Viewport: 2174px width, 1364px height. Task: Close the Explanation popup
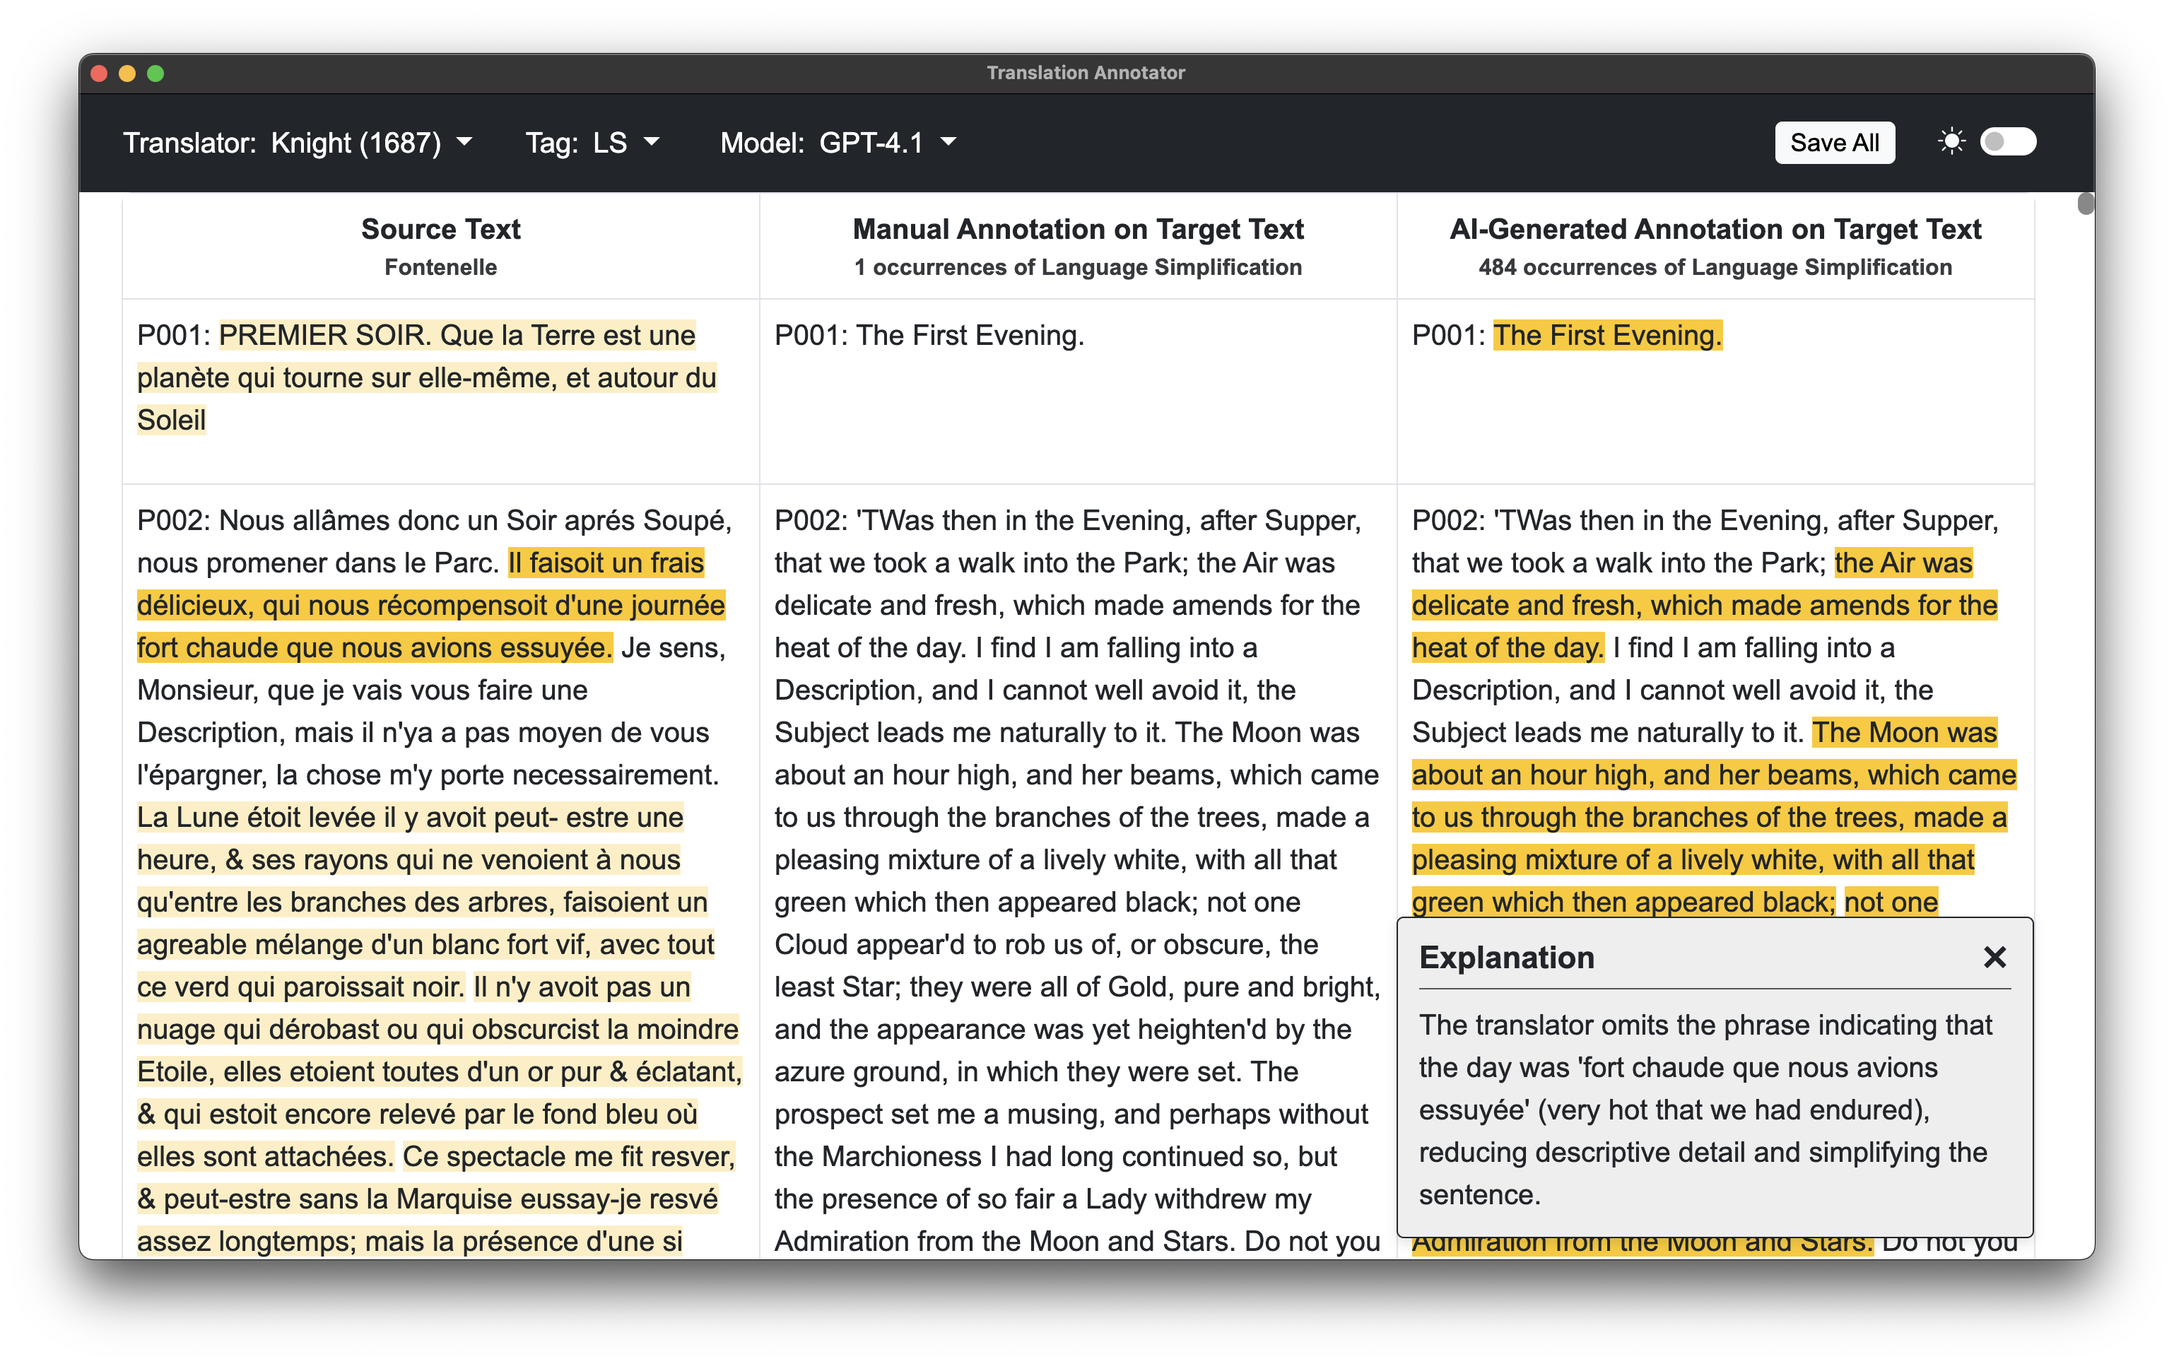point(1994,956)
